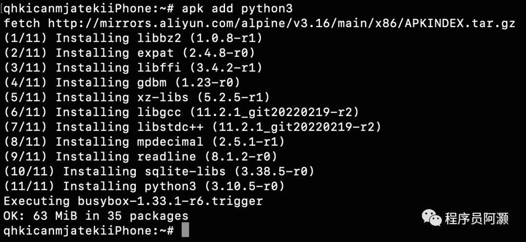This screenshot has height=242, width=526.
Task: Click the 'OK: 63 MiB in 35 packages' line
Action: point(96,216)
